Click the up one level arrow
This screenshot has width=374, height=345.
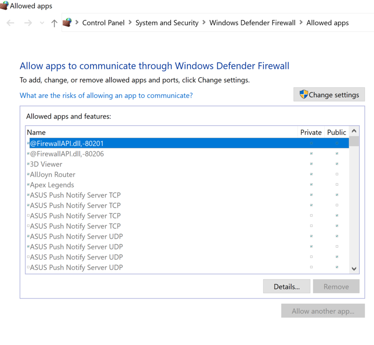point(54,23)
